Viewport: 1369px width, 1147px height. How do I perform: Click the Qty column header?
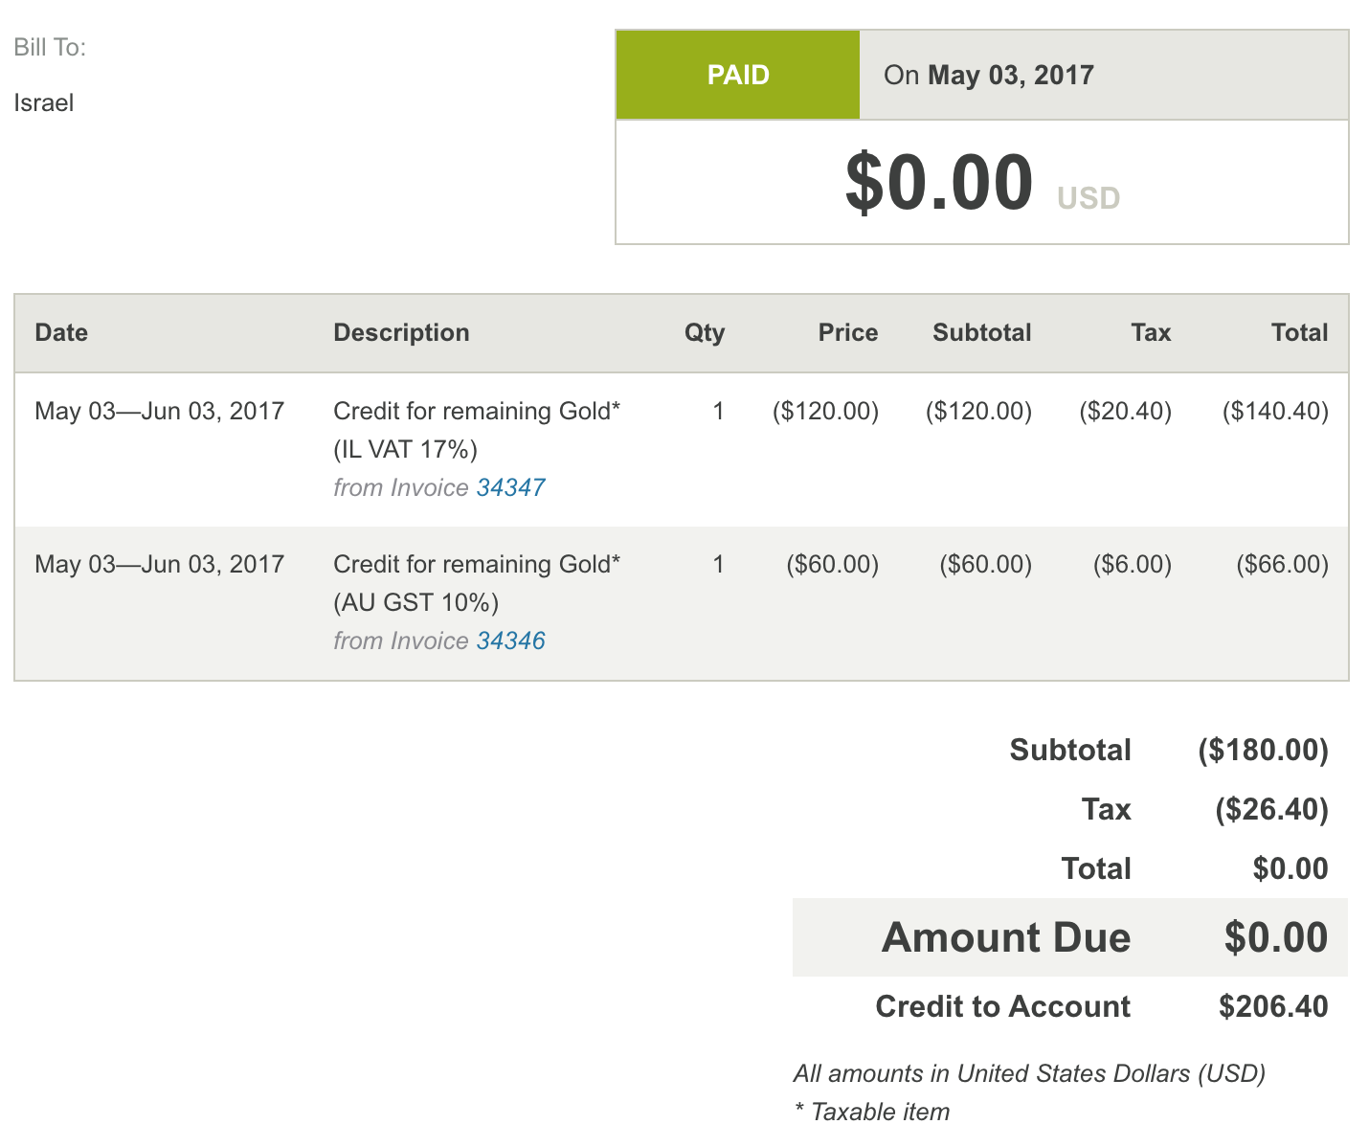click(705, 332)
